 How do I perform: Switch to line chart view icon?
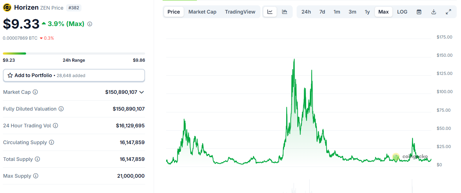270,12
